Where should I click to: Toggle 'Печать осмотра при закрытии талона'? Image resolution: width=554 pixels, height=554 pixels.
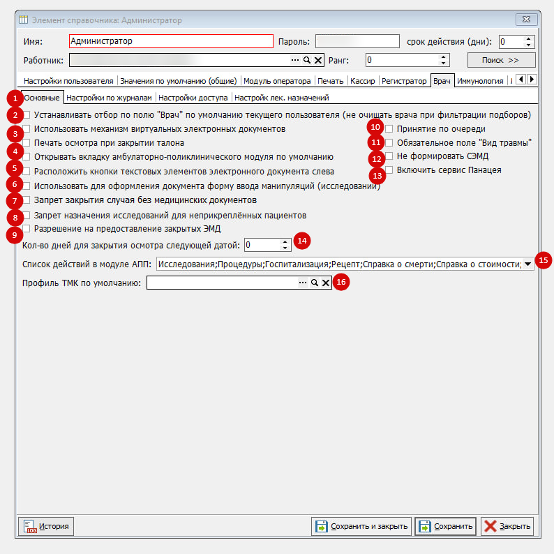point(27,143)
